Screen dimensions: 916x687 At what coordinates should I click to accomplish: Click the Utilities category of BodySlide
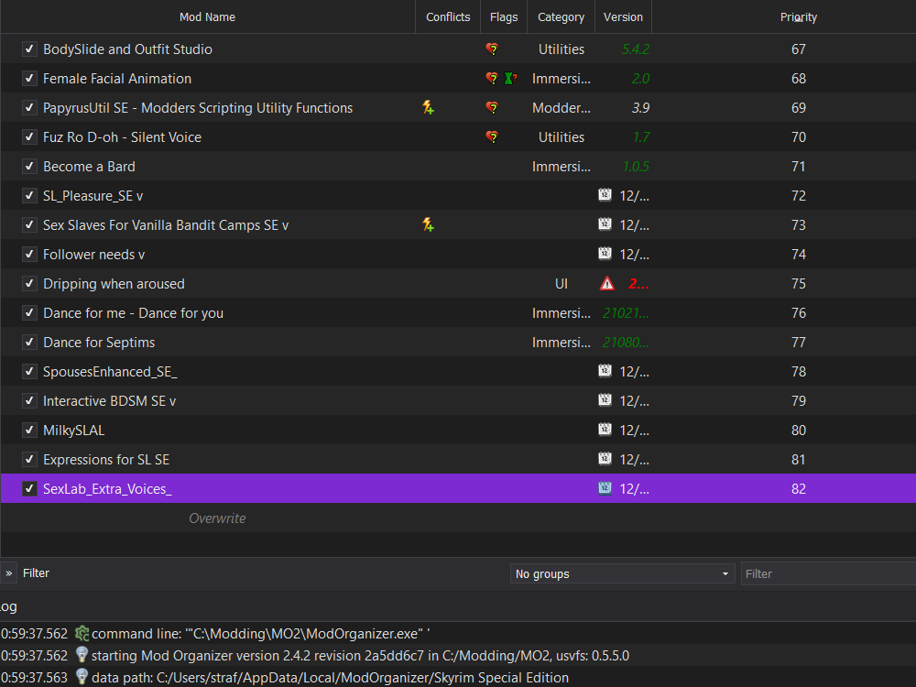[x=562, y=49]
